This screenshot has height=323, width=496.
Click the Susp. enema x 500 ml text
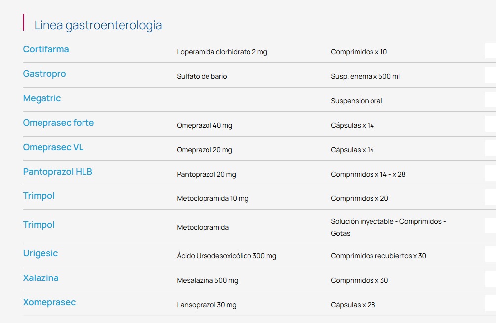tap(366, 76)
